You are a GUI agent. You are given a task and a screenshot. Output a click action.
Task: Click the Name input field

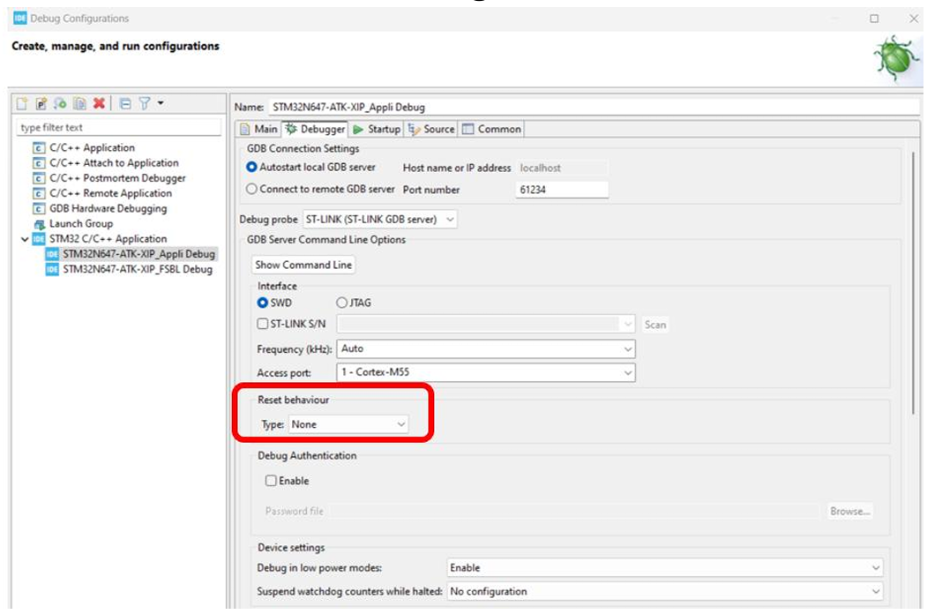point(594,107)
